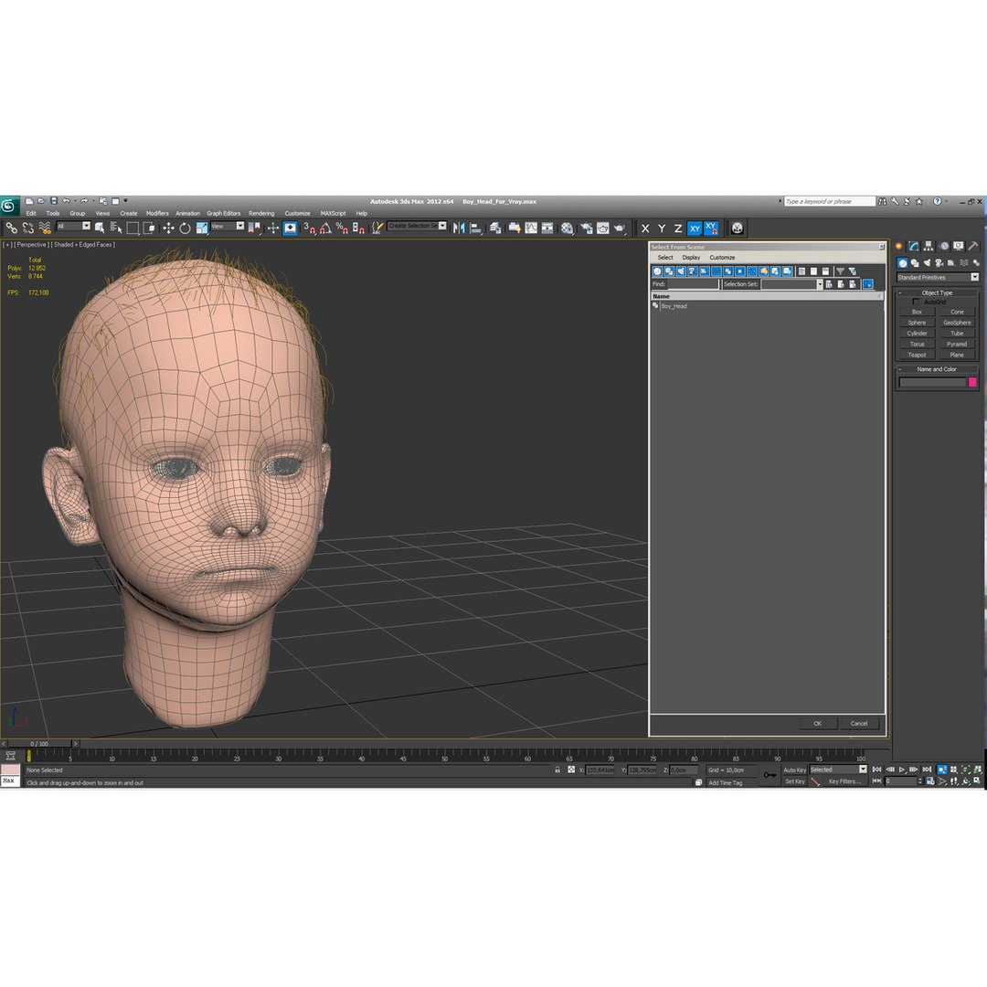Open the Key Filters dialog
Viewport: 987px width, 987px height.
[x=844, y=781]
